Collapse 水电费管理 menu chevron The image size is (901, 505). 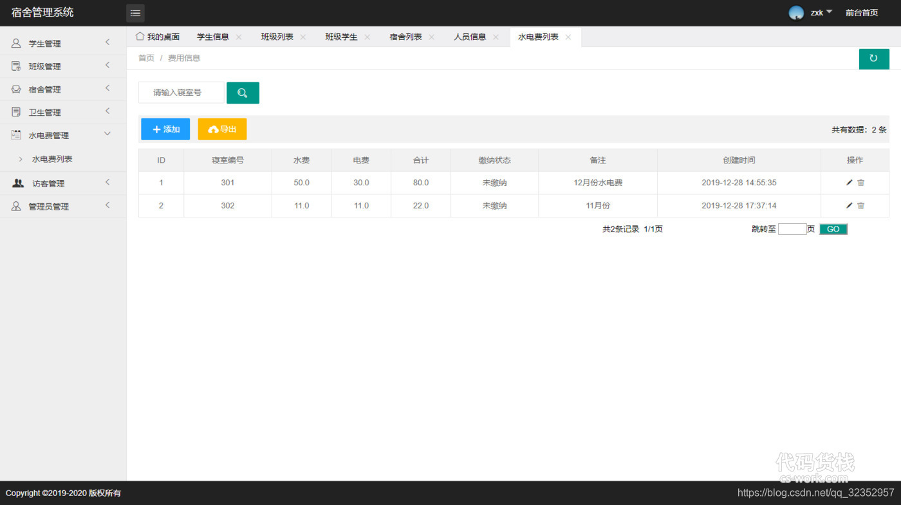[x=107, y=134]
